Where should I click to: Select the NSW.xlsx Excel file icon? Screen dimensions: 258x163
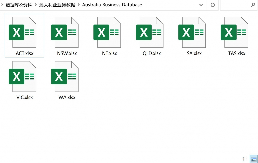coord(65,32)
